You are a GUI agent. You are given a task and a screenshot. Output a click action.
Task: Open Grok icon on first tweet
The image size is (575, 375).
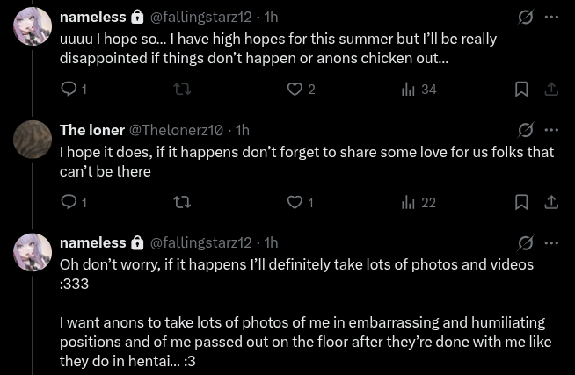[x=526, y=17]
